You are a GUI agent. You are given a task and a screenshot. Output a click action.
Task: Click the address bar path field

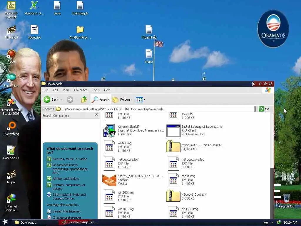click(155, 109)
